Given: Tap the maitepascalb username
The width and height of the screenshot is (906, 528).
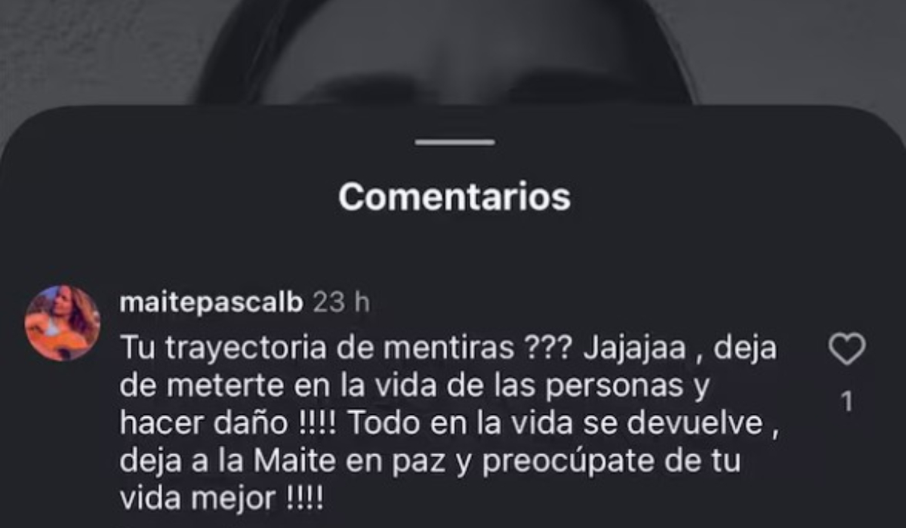Looking at the screenshot, I should point(211,303).
